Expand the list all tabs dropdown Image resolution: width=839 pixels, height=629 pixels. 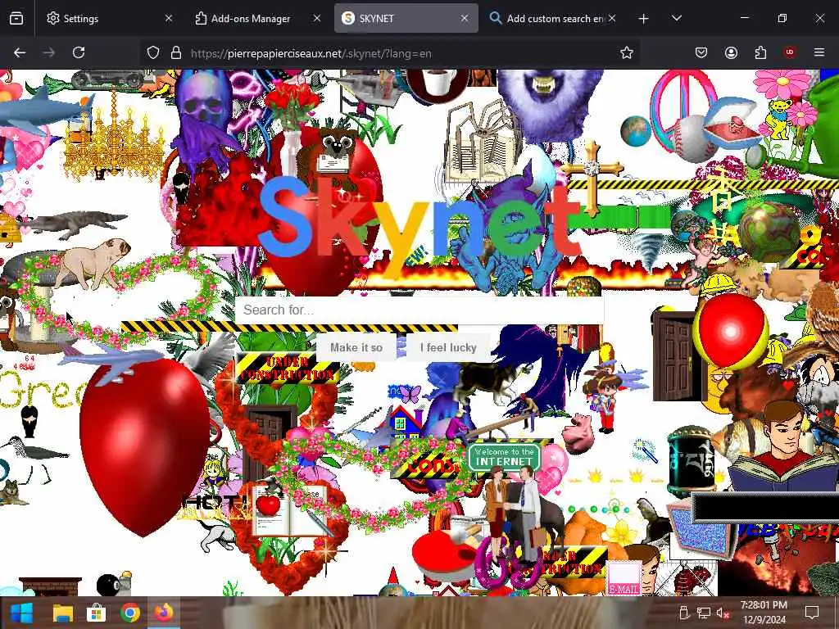(x=676, y=18)
